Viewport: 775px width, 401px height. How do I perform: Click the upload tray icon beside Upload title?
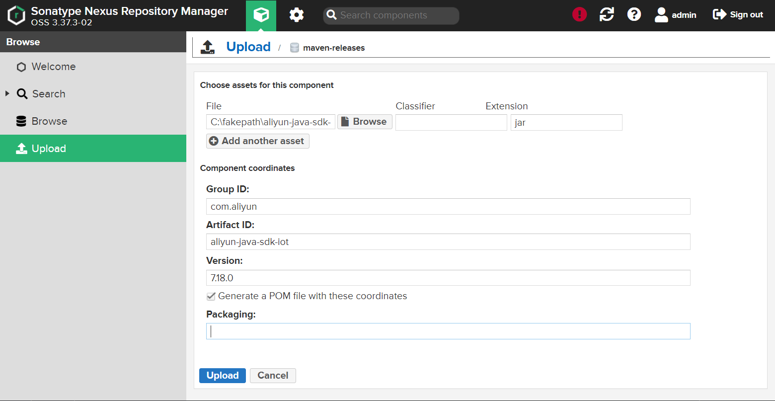point(208,47)
